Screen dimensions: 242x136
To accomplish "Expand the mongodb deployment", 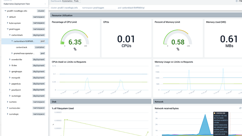I will [10, 78].
